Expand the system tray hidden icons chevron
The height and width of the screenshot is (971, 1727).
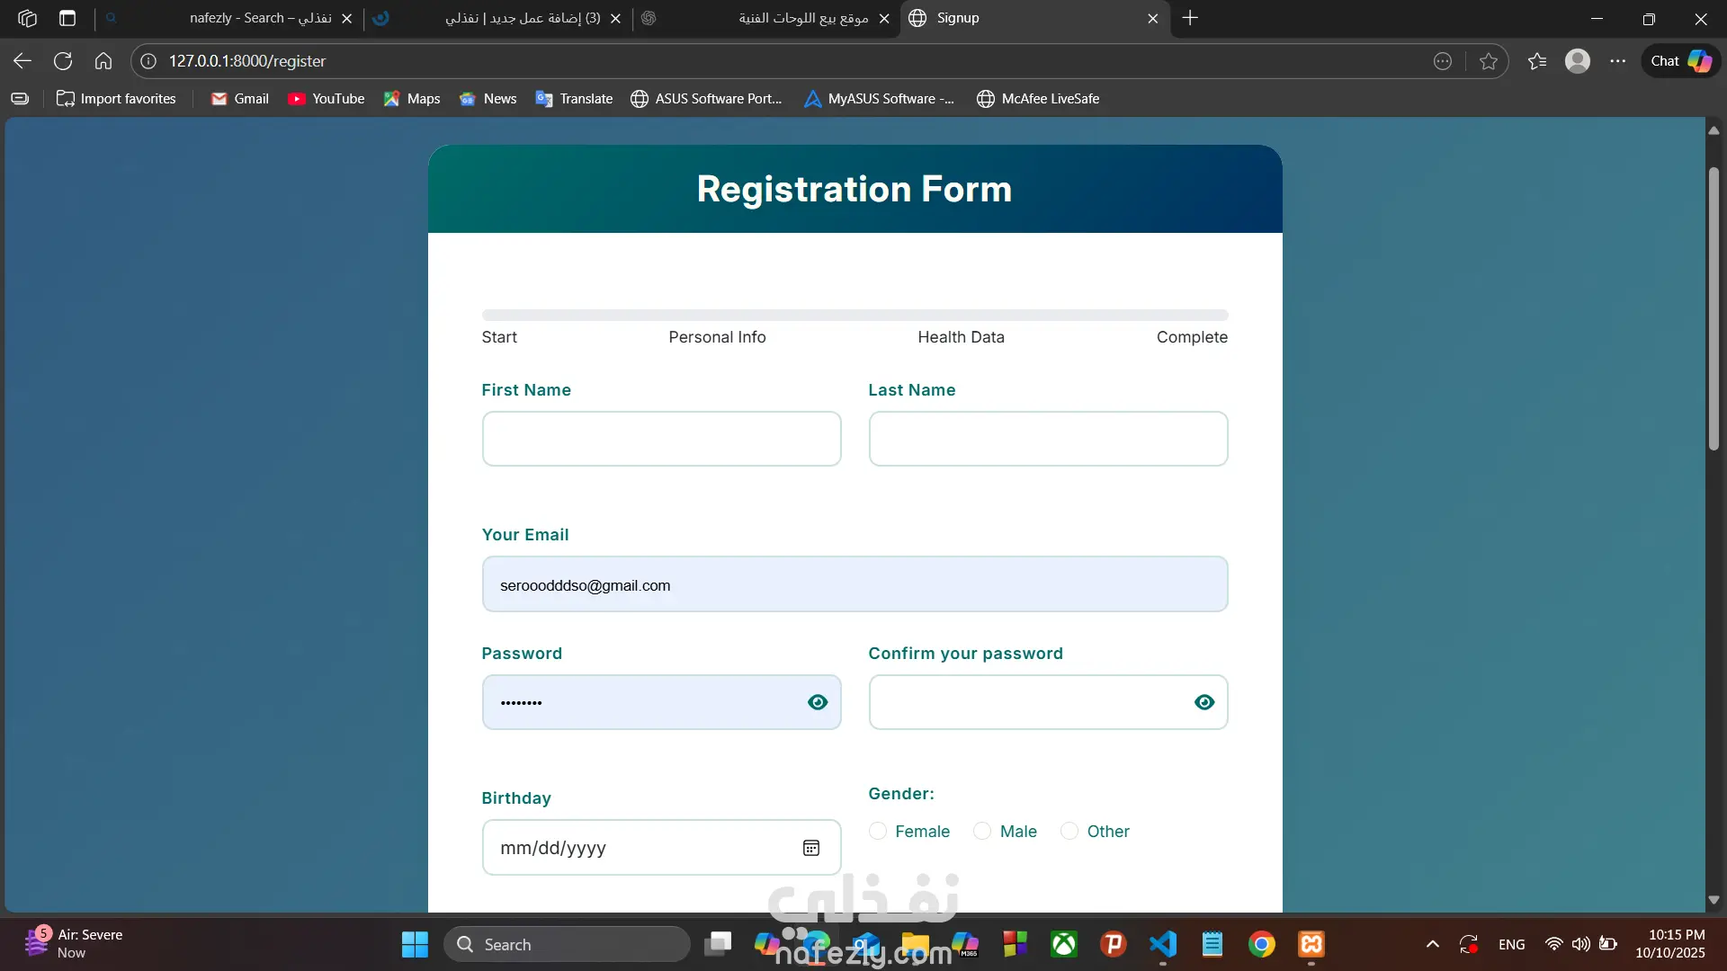click(1433, 944)
